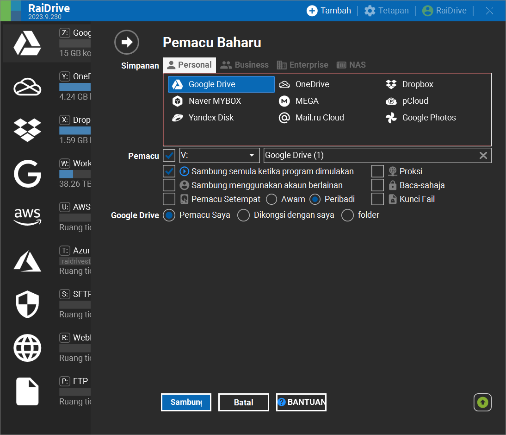Enable the Proksi checkbox
This screenshot has height=435, width=506.
click(x=377, y=171)
